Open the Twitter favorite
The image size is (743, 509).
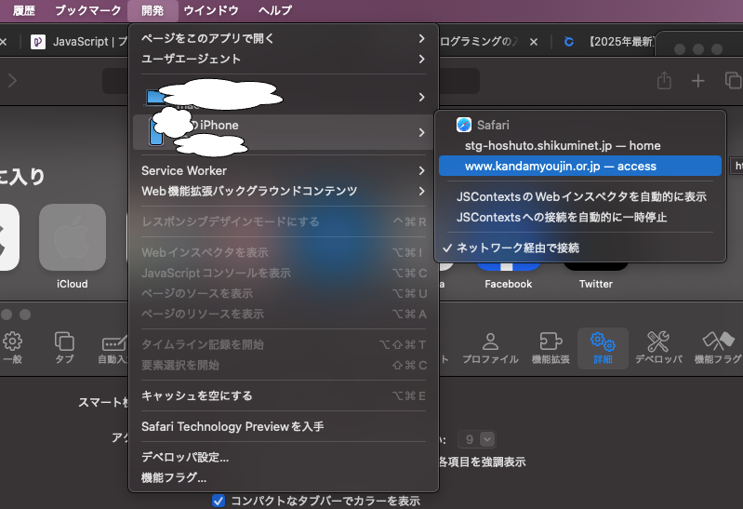[x=596, y=277]
